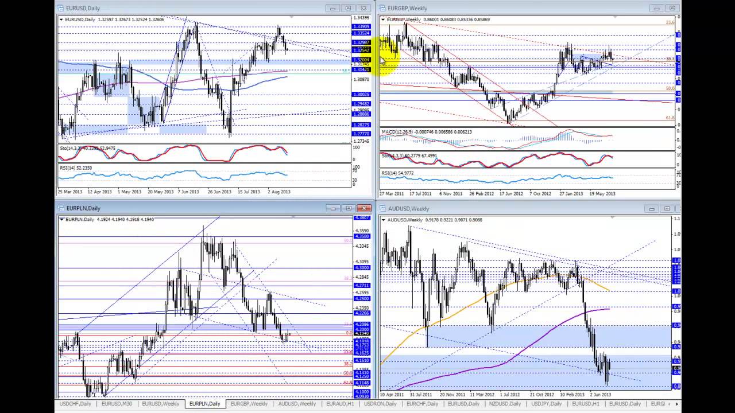This screenshot has height=413, width=735.
Task: Switch to the USDRON,Daily chart tab
Action: [381, 404]
